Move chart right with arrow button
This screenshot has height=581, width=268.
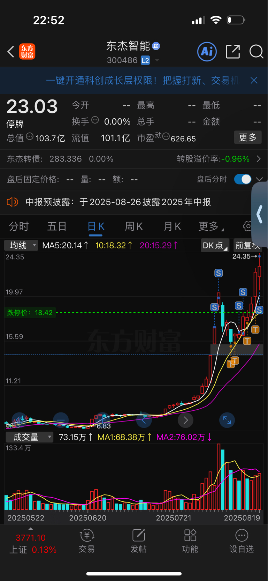click(x=185, y=420)
